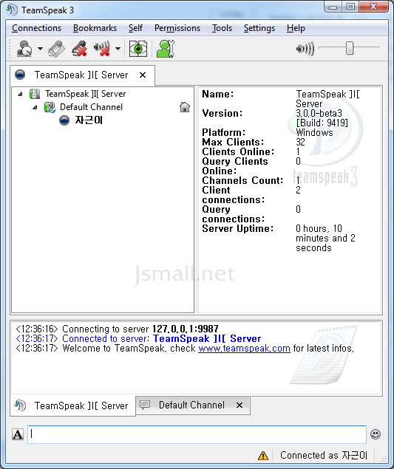Image resolution: width=394 pixels, height=469 pixels.
Task: Open the dropdown arrow next to speaker mute icon
Action: coord(118,49)
